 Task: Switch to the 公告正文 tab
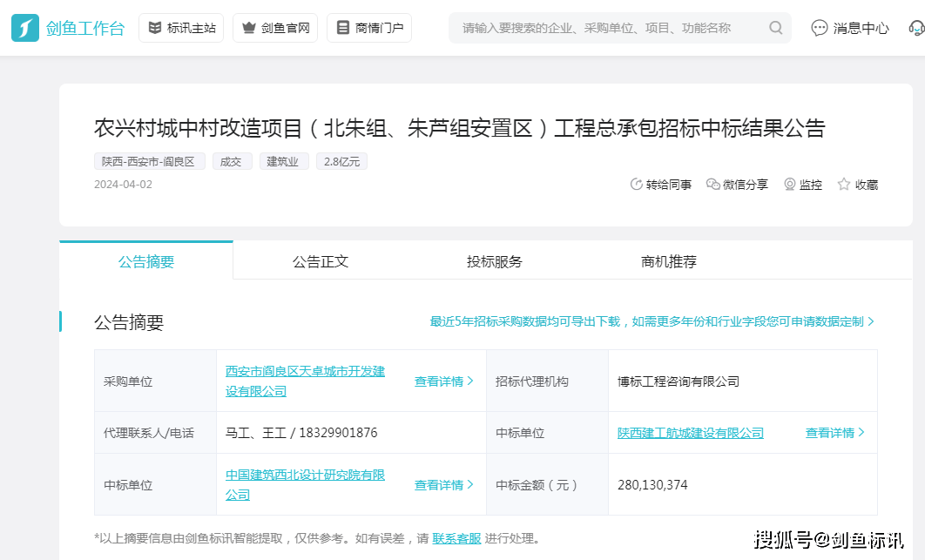321,261
